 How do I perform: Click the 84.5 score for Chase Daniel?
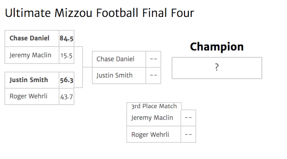[x=67, y=38]
